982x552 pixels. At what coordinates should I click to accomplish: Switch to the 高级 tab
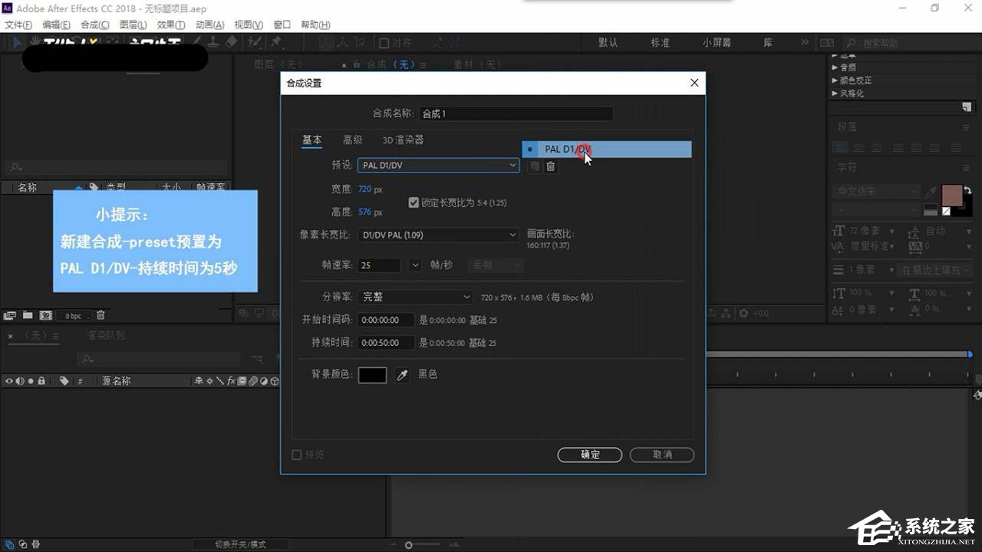pos(353,140)
